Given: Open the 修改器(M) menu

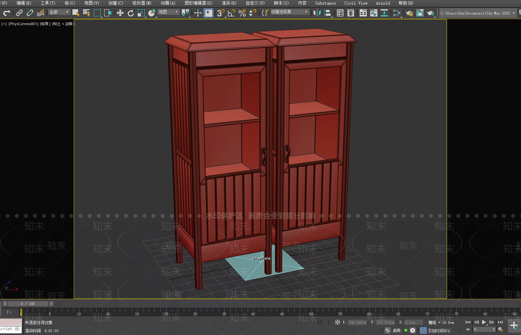Looking at the screenshot, I should click(x=142, y=3).
